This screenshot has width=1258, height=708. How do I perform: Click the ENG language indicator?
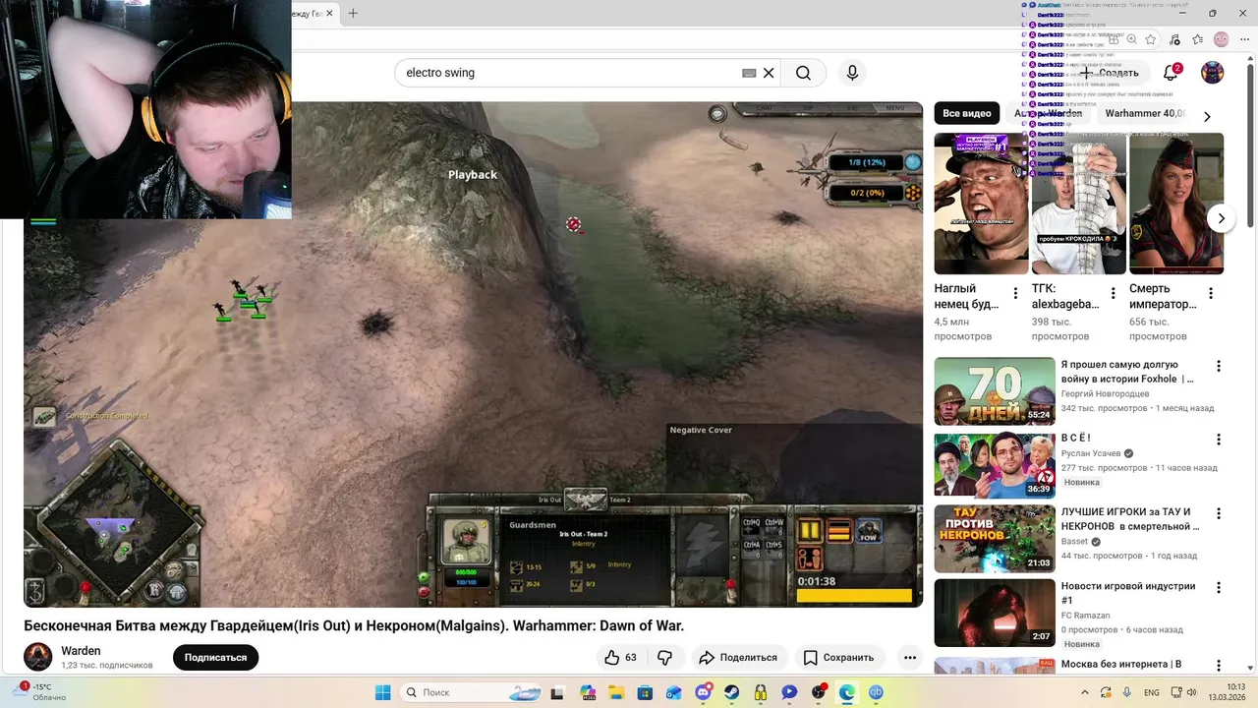coord(1151,692)
